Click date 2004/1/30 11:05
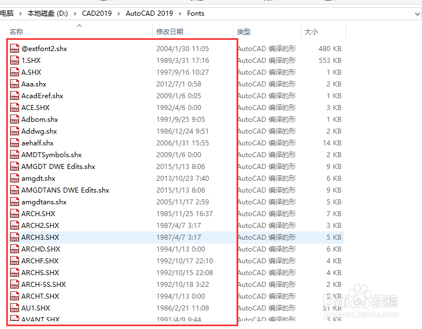Image resolution: width=422 pixels, height=329 pixels. point(183,49)
